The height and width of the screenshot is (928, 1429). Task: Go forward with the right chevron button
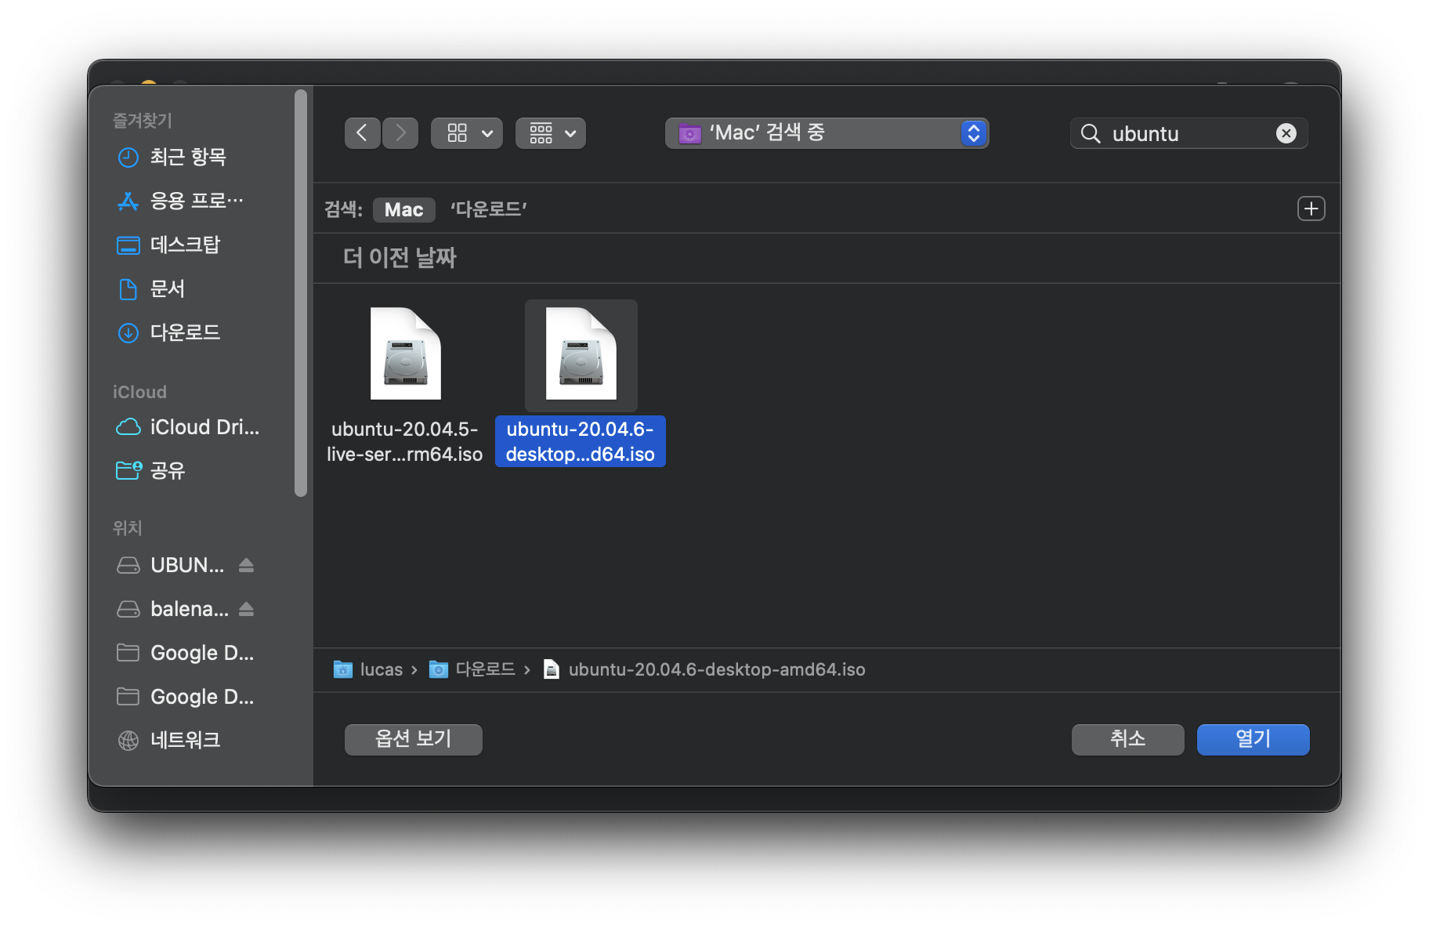coord(400,133)
